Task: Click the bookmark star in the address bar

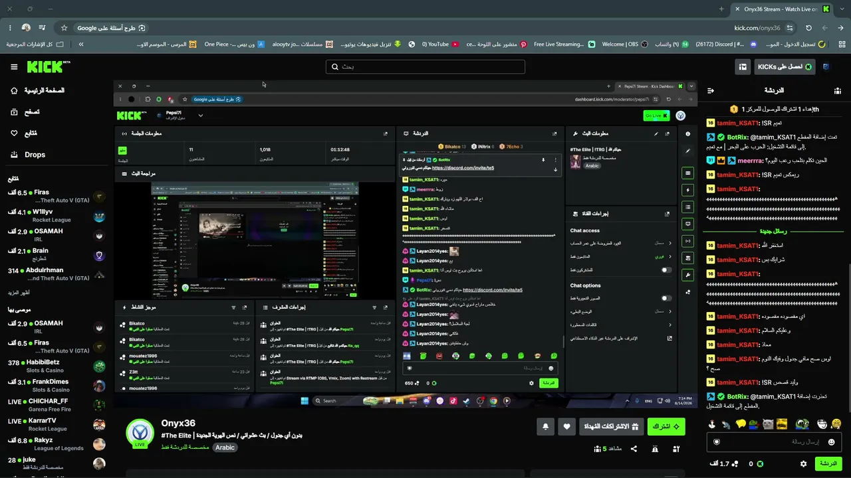Action: 64,28
